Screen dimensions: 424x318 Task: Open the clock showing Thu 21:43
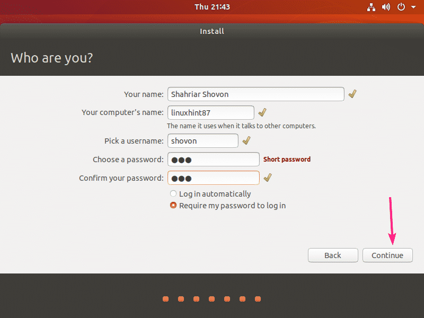coord(212,7)
